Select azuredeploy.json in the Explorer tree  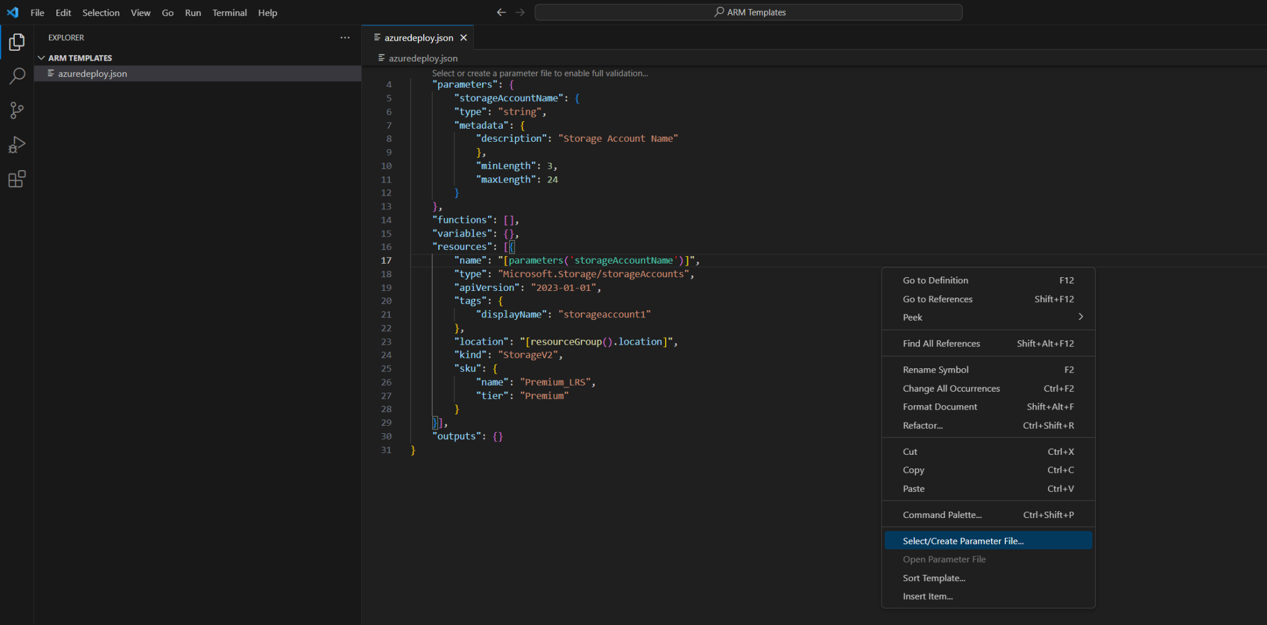92,73
